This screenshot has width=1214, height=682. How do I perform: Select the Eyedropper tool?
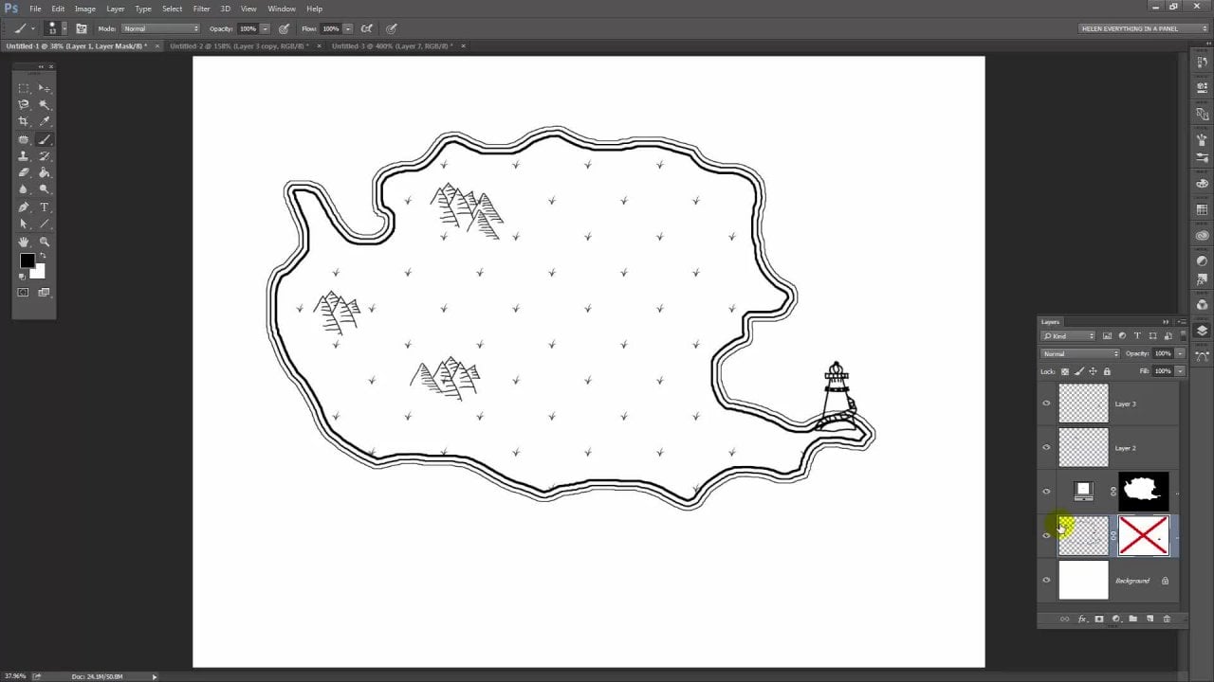(x=45, y=122)
